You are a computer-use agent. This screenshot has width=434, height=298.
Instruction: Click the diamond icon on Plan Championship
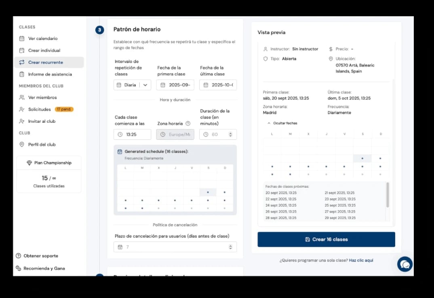click(29, 163)
